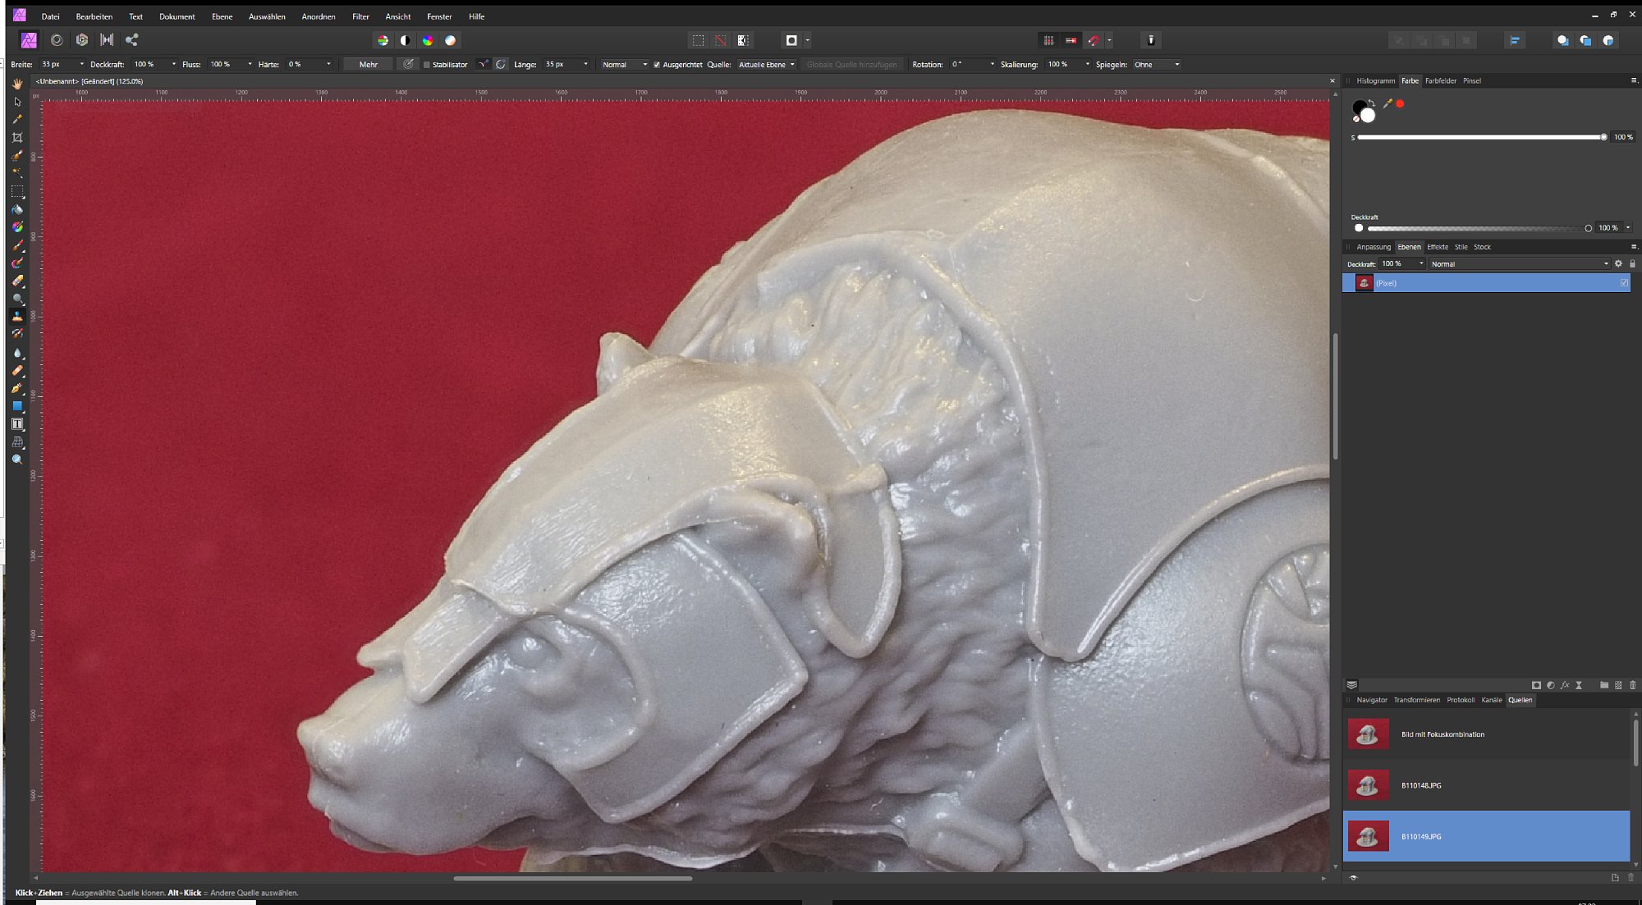Viewport: 1642px width, 905px height.
Task: Switch to Export persona share icon
Action: (131, 39)
